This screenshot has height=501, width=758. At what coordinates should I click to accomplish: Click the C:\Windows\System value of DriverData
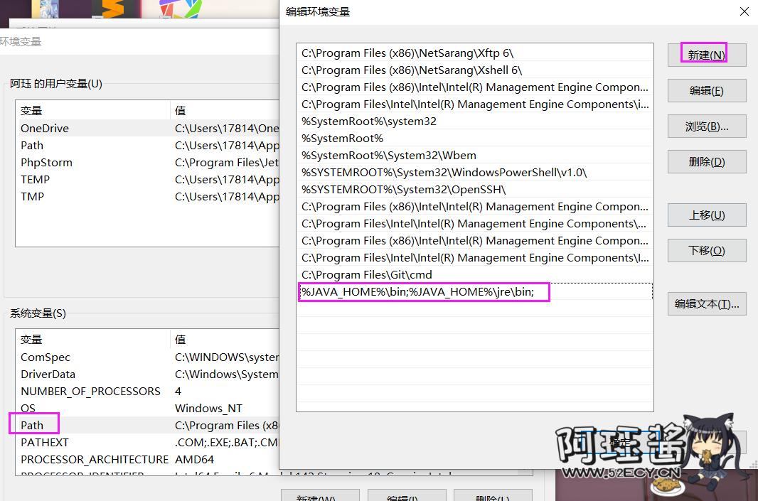click(227, 374)
